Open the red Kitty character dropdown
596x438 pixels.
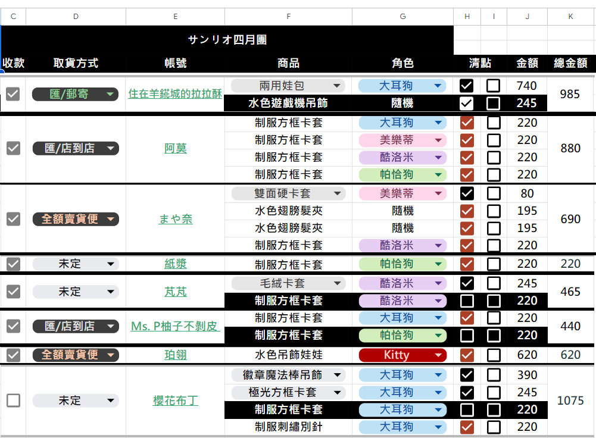click(402, 355)
